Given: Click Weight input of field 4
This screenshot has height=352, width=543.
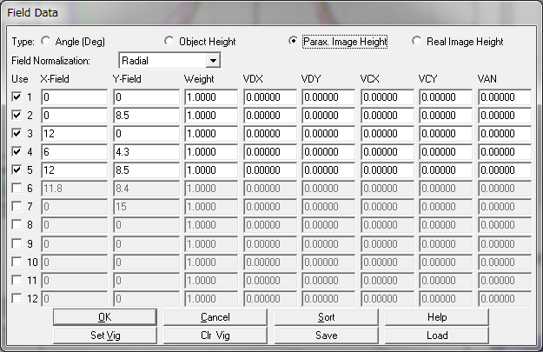Looking at the screenshot, I should (211, 152).
